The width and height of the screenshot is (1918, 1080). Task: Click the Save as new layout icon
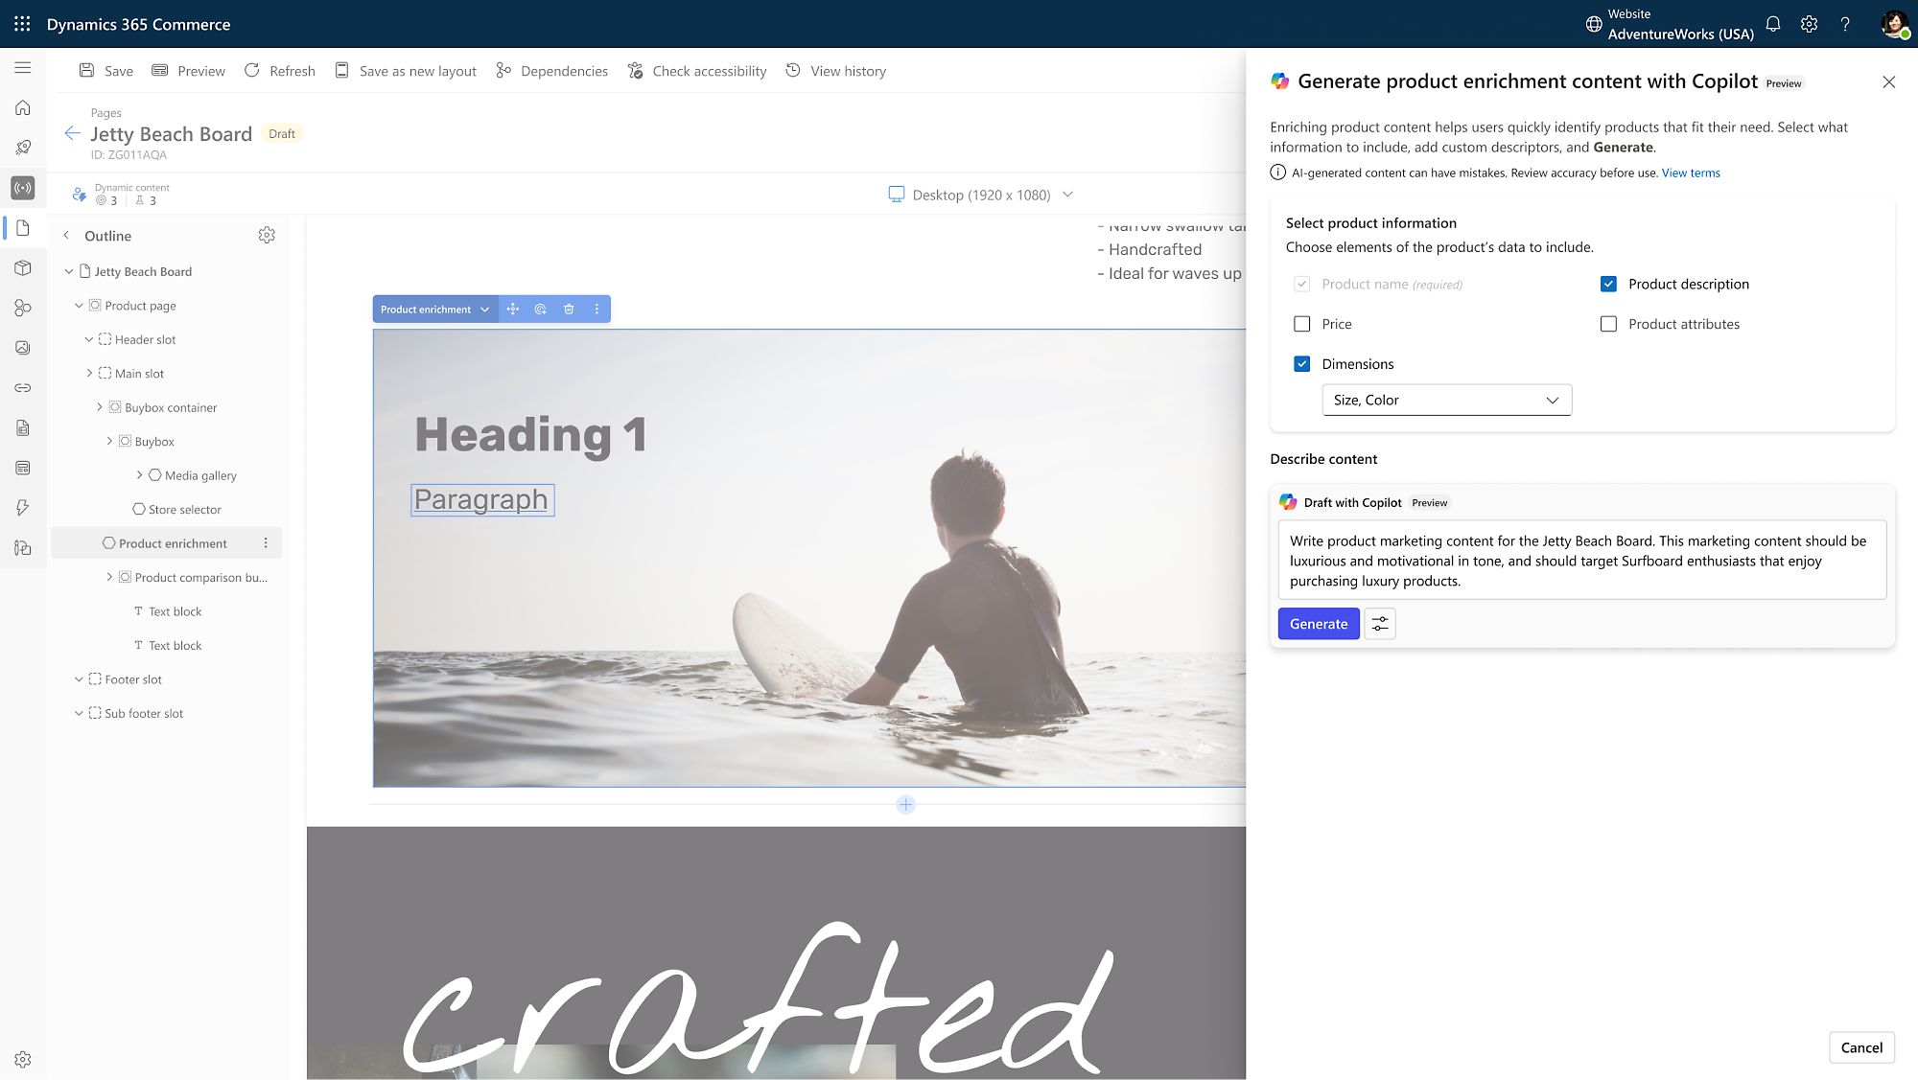click(x=344, y=70)
